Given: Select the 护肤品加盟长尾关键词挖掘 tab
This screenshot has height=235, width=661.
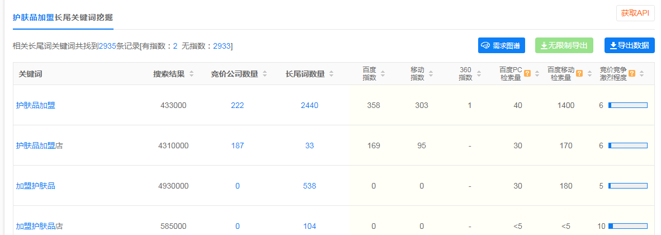Looking at the screenshot, I should (63, 17).
